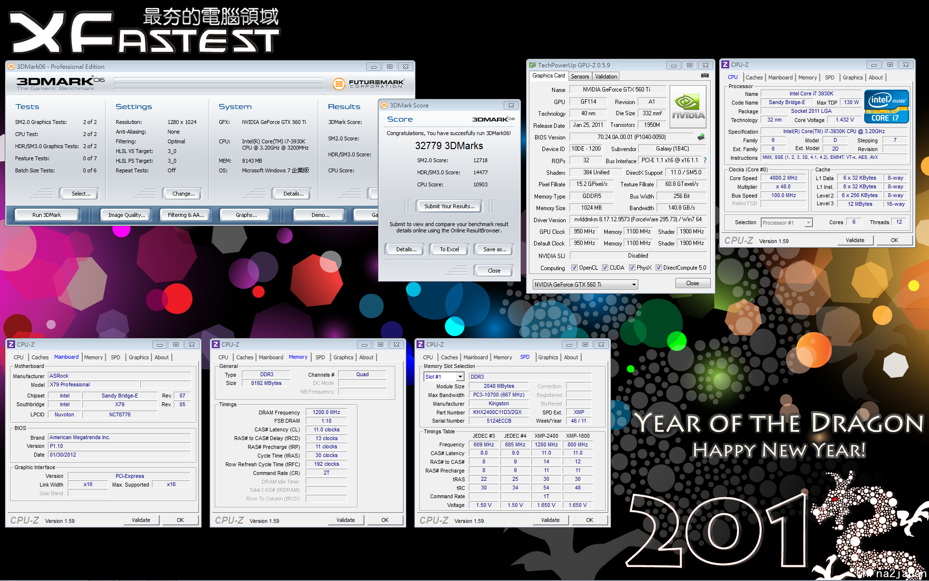Viewport: 929px width, 581px height.
Task: Maximize the 3DMark06 window
Action: click(x=390, y=66)
